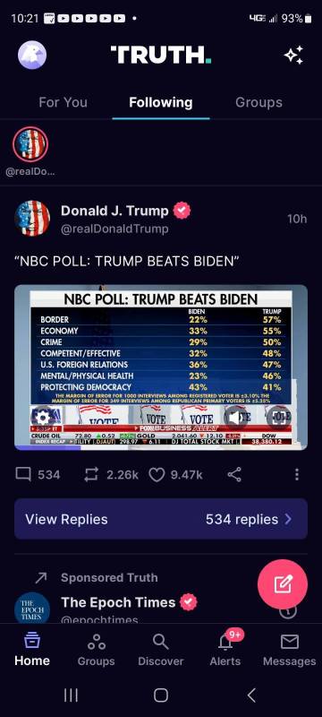Image resolution: width=322 pixels, height=717 pixels.
Task: Tap the compose new Truth button
Action: 283,584
